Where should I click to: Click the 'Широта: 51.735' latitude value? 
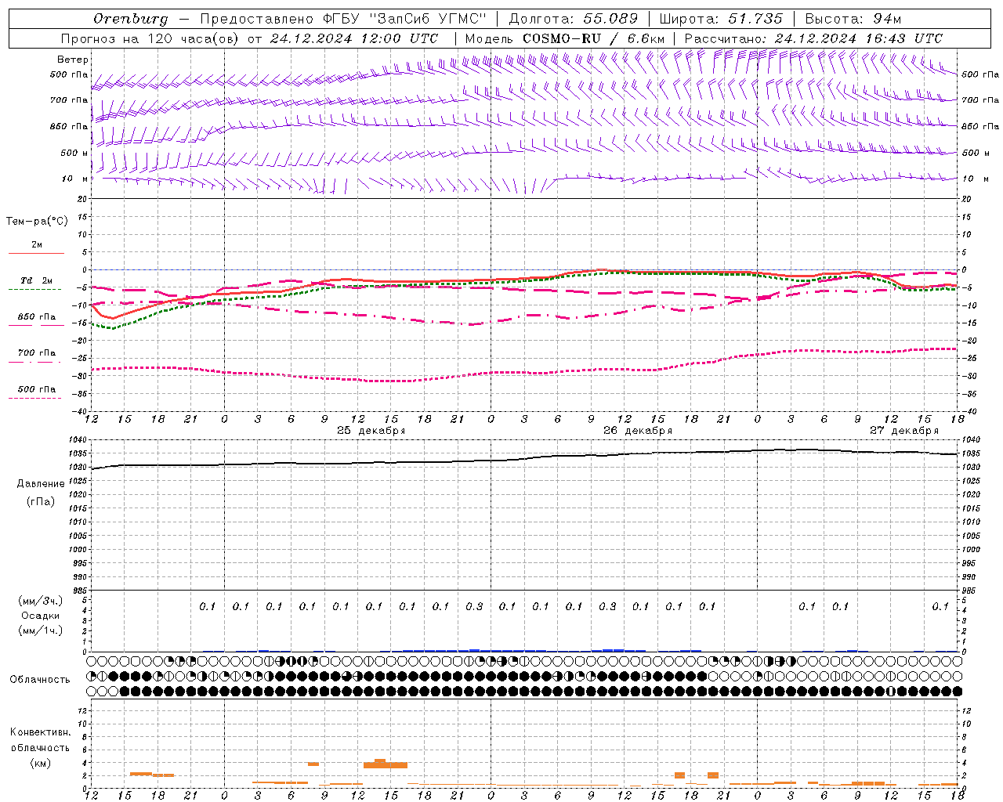[720, 19]
